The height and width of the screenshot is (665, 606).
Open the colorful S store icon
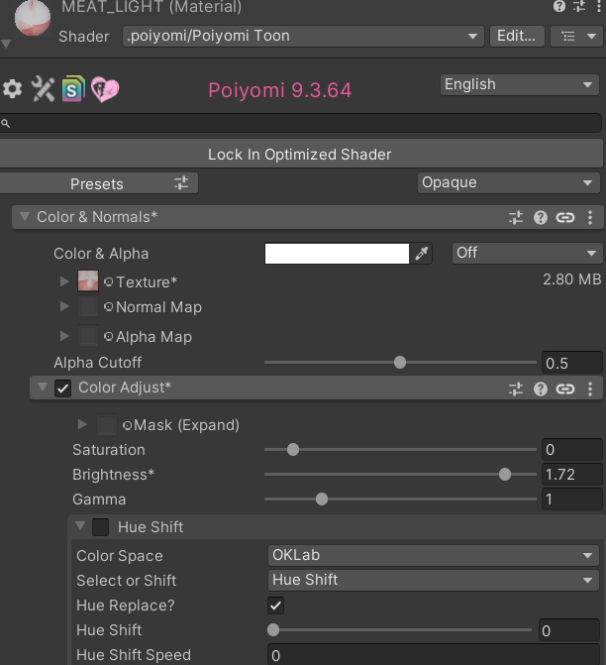(73, 89)
